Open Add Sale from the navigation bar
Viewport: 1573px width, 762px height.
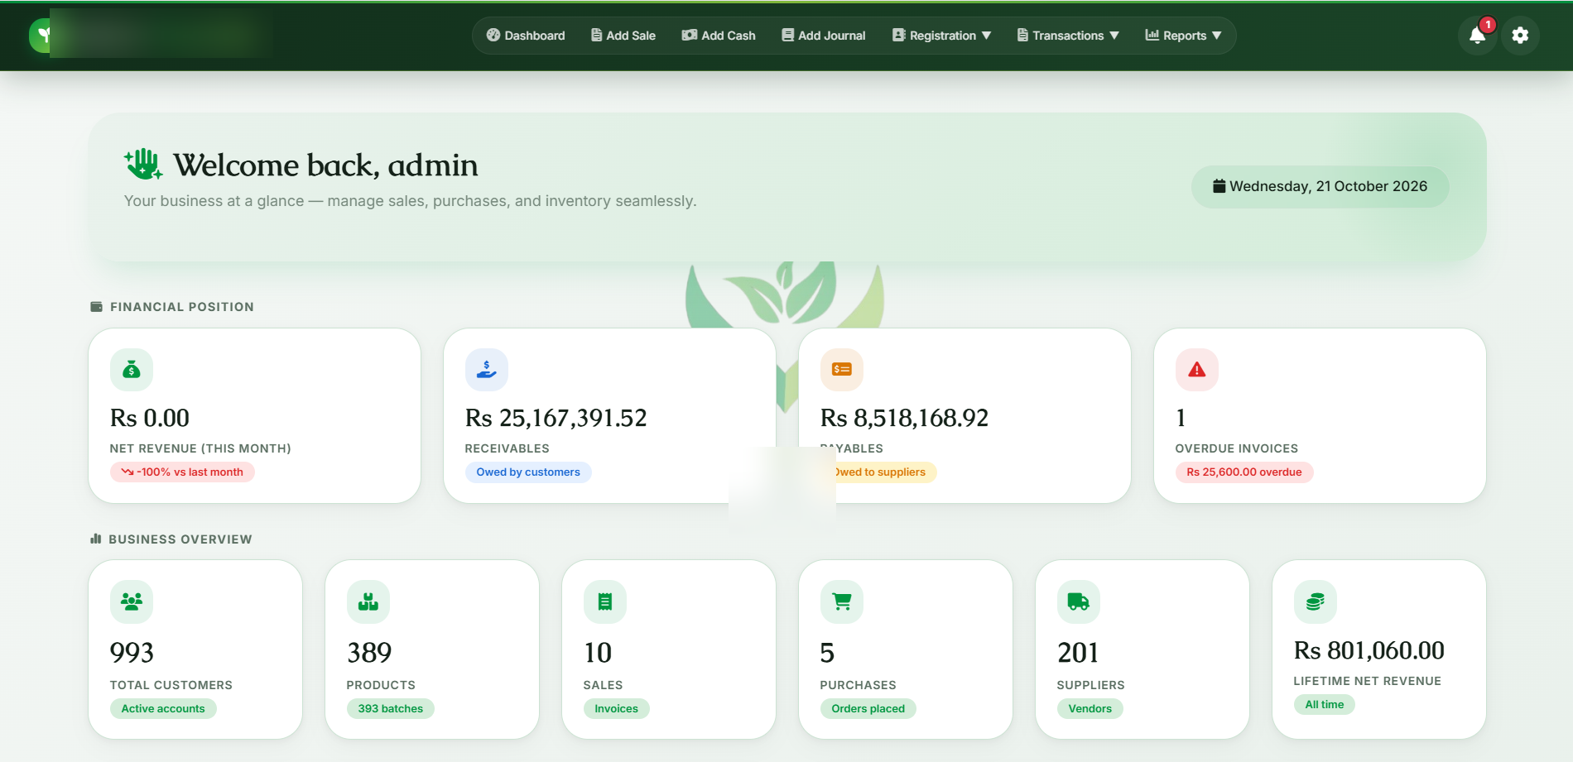pos(623,36)
